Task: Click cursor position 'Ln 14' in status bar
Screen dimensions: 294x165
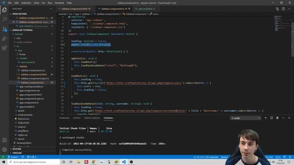Action: tap(206, 157)
